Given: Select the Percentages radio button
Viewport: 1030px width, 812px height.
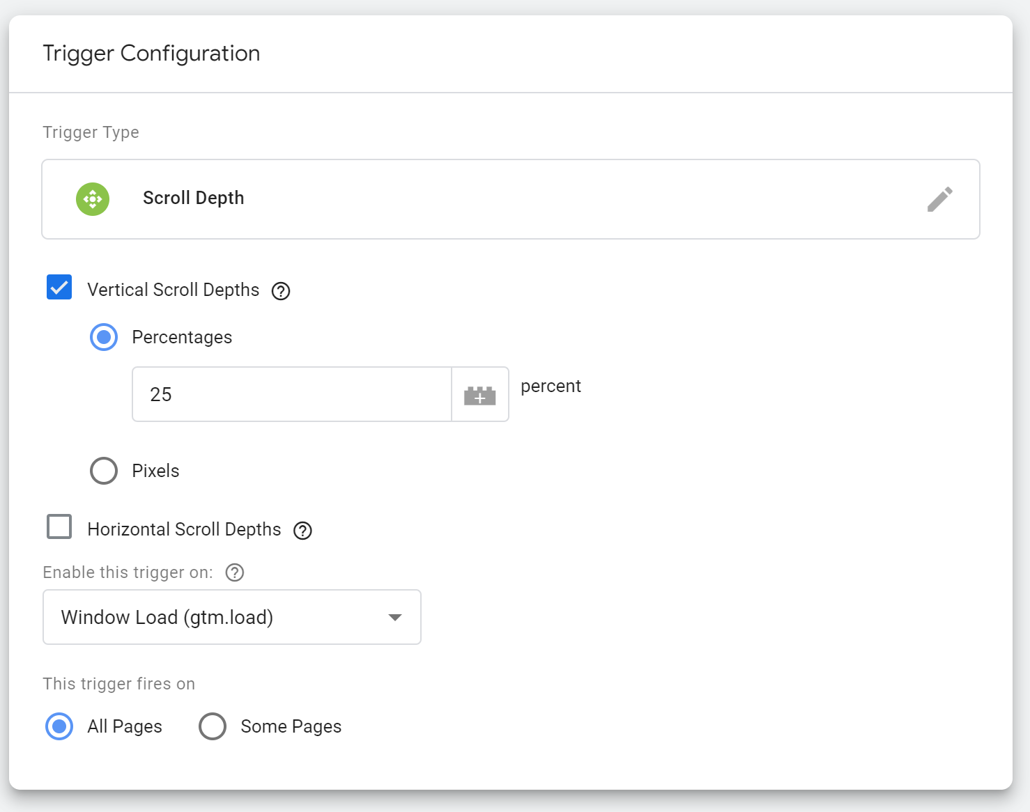Looking at the screenshot, I should 104,337.
